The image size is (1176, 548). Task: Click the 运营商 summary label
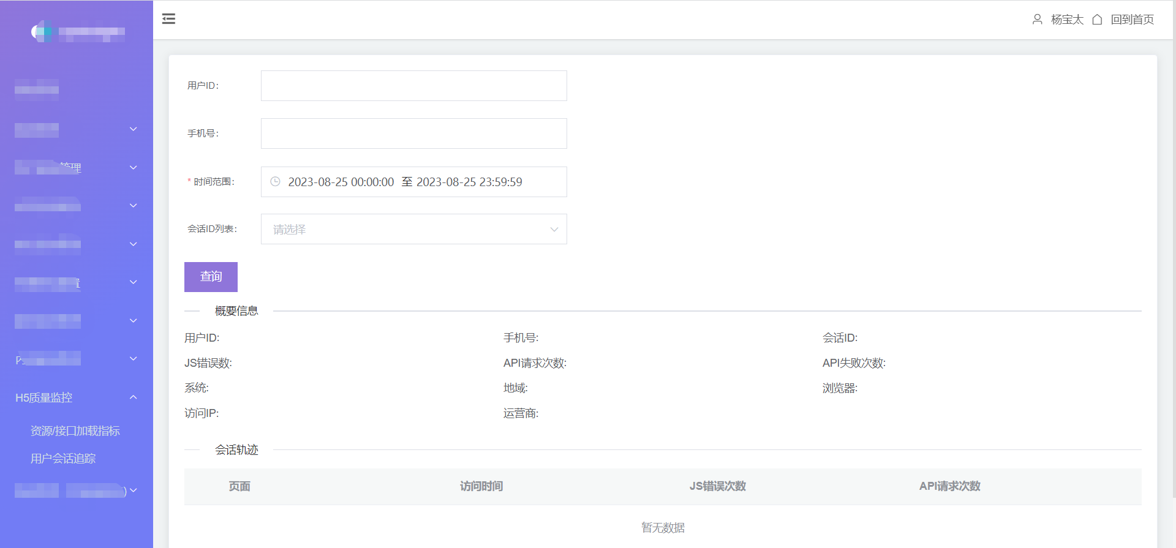tap(521, 413)
